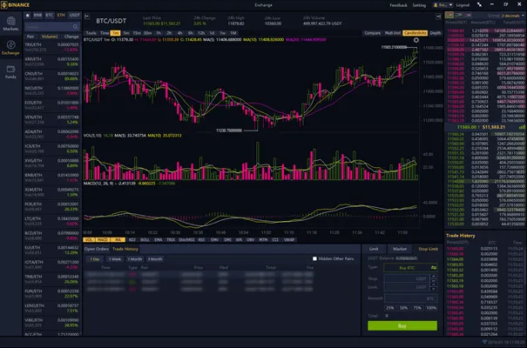The width and height of the screenshot is (527, 348).
Task: Sort market list by Volume column
Action: [x=50, y=37]
